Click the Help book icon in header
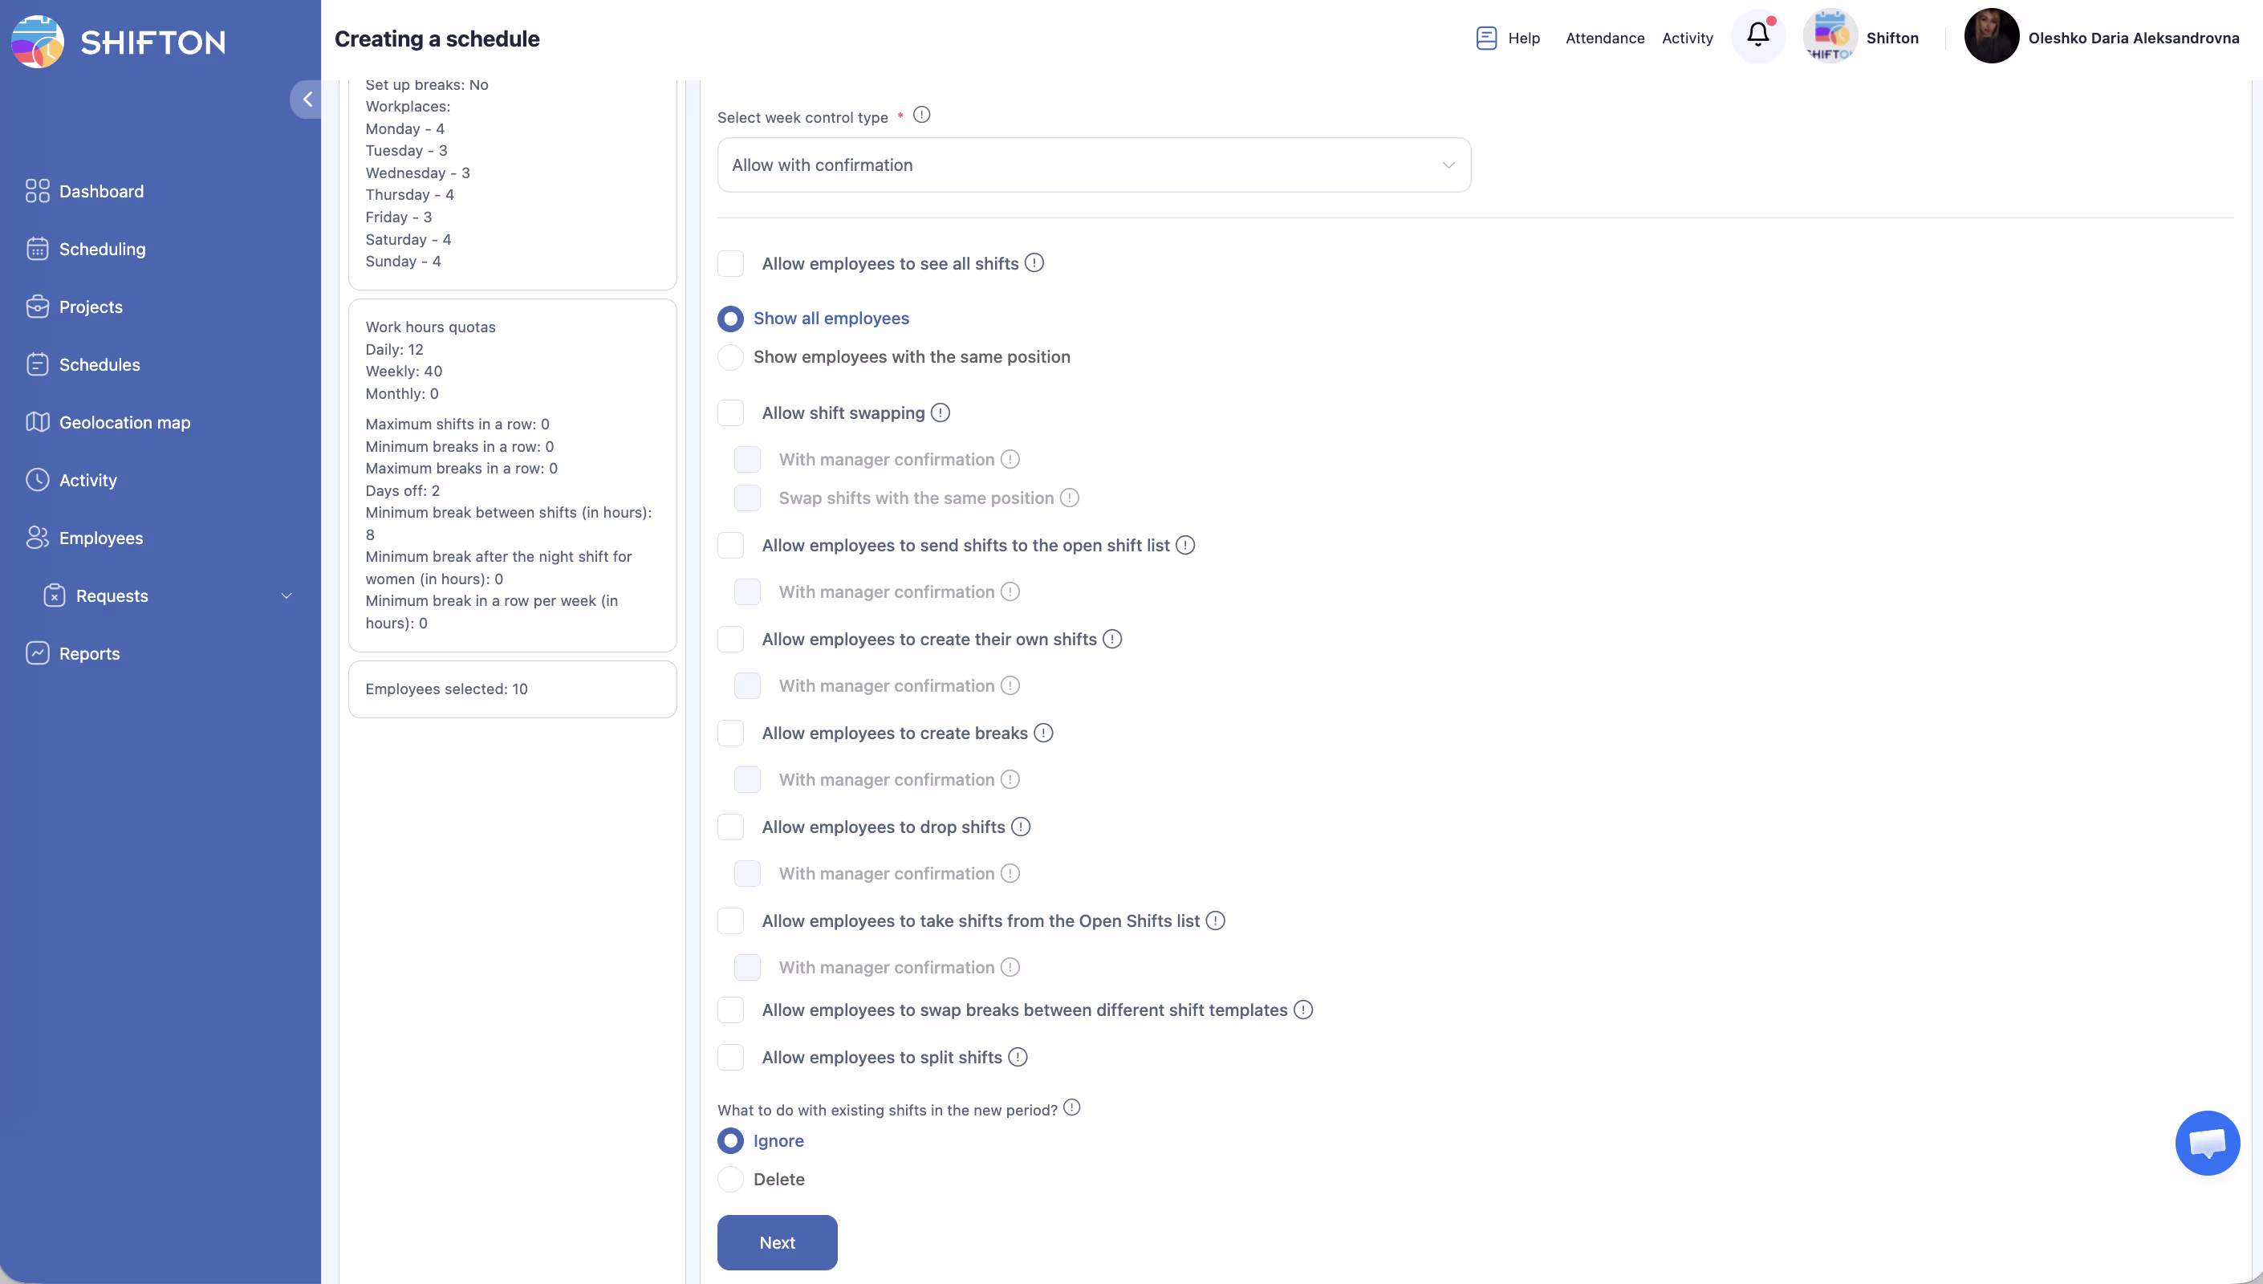Screen dimensions: 2263x1284 1486,38
